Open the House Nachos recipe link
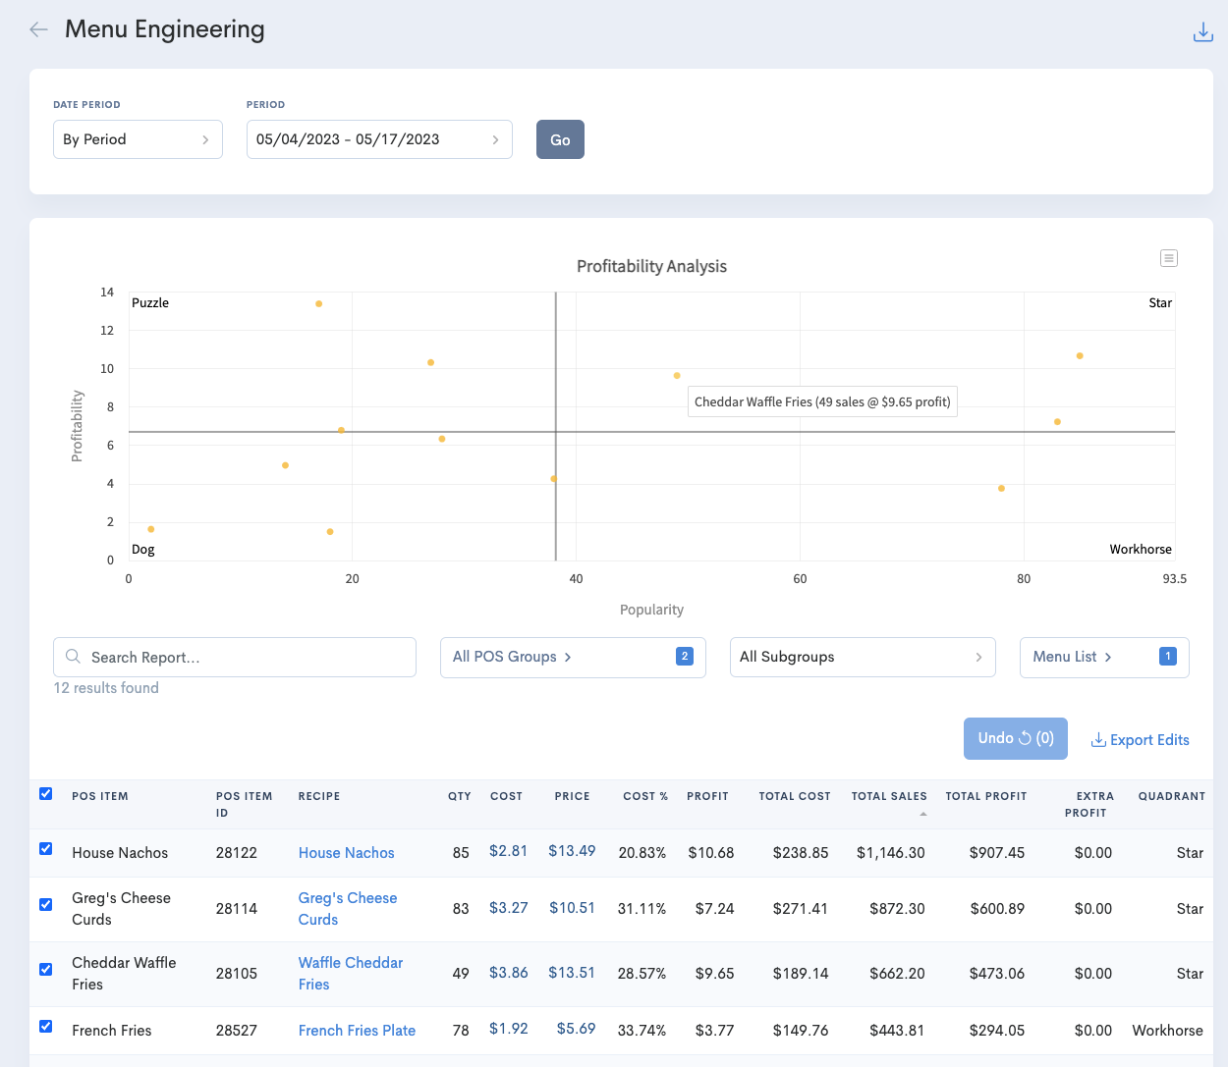The height and width of the screenshot is (1067, 1228). (346, 852)
